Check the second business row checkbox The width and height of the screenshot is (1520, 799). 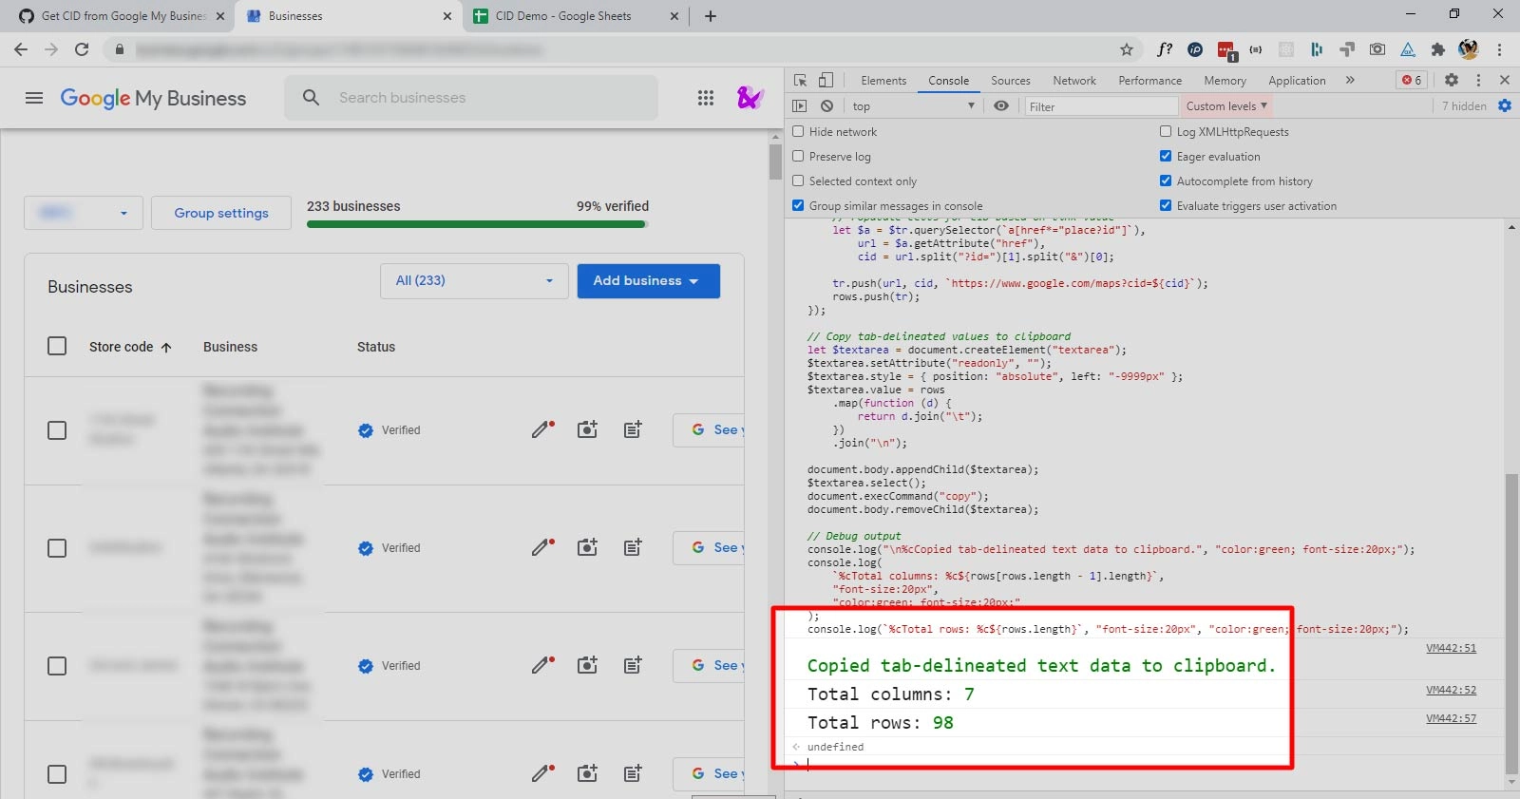point(57,548)
